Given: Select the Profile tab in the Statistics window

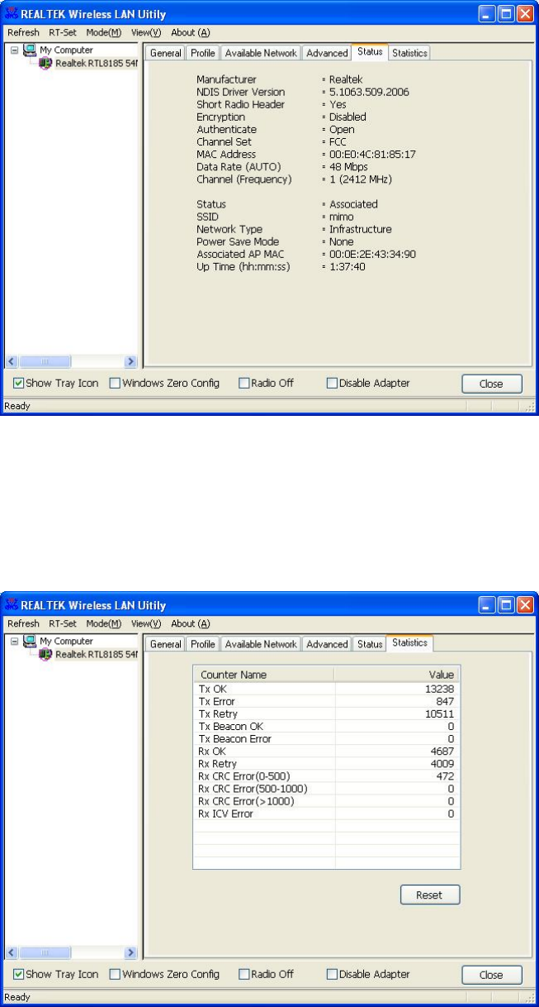Looking at the screenshot, I should 203,644.
